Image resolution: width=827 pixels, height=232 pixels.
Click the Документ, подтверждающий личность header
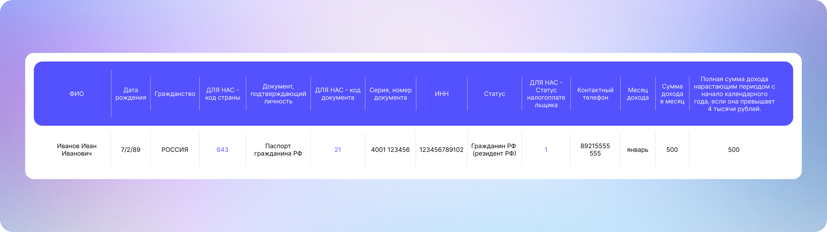pos(278,94)
